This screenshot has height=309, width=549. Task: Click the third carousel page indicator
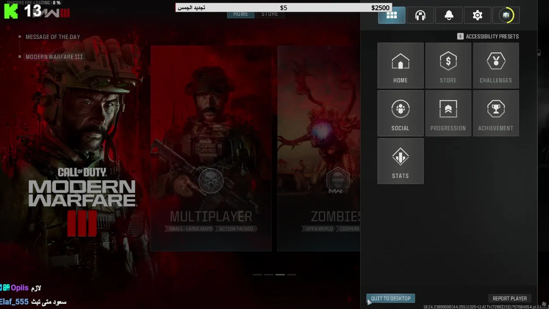(x=280, y=274)
